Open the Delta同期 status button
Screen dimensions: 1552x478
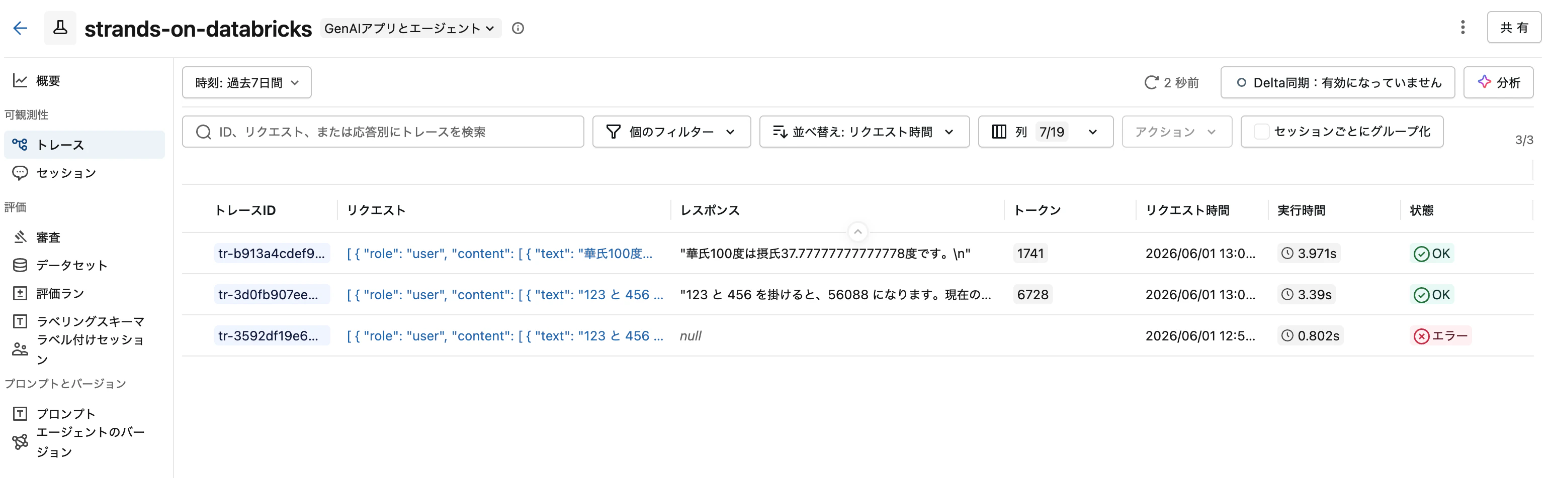coord(1337,82)
